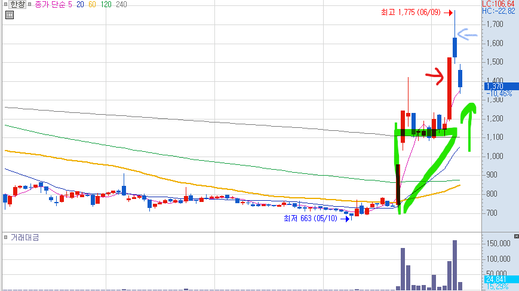Image resolution: width=519 pixels, height=291 pixels.
Task: Click the 1,700 price axis label
Action: click(x=495, y=24)
